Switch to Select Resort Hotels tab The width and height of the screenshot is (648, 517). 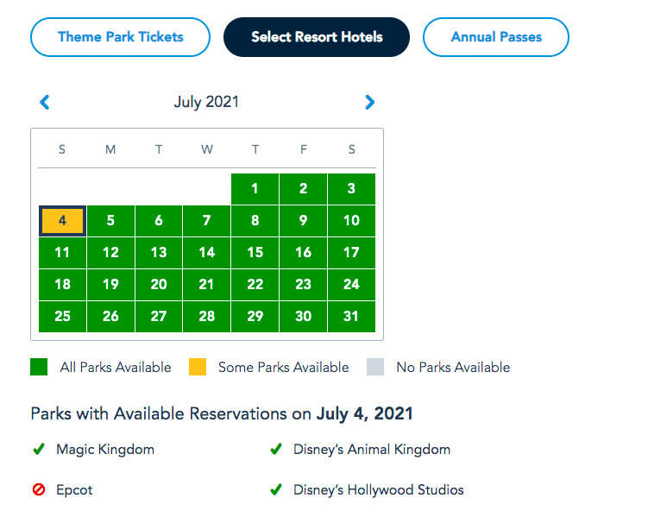coord(317,37)
